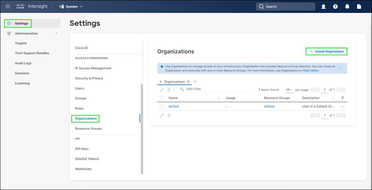Open Webhooks settings

(x=83, y=169)
